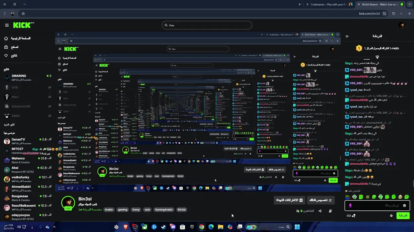
Task: Select the solo tag
Action: tap(147, 210)
